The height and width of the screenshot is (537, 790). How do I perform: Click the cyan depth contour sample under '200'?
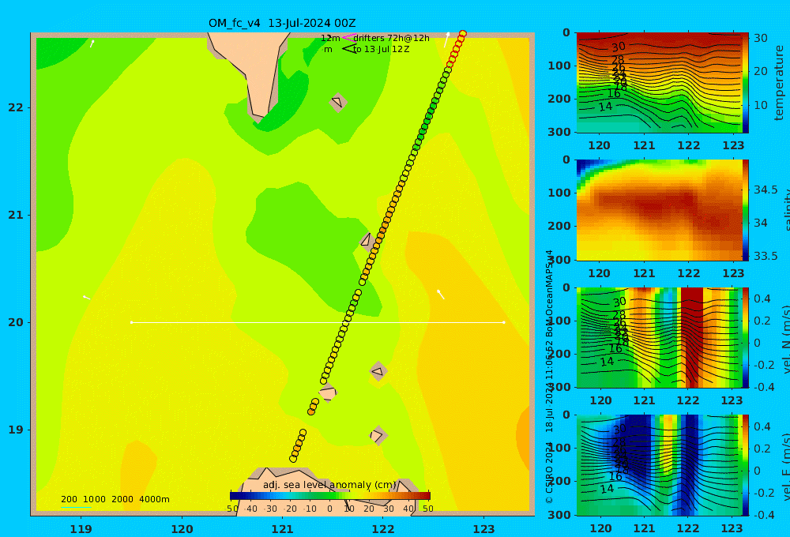(x=76, y=507)
